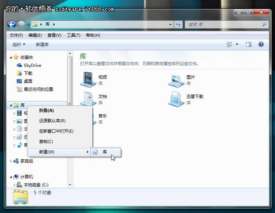Screen dimensions: 275x213
Task: Select 库 in the 新建 submenu
Action: pos(106,152)
